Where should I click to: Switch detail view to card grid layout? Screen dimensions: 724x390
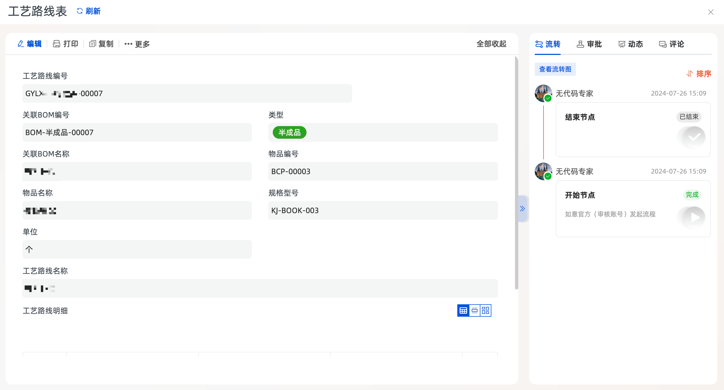pyautogui.click(x=486, y=310)
